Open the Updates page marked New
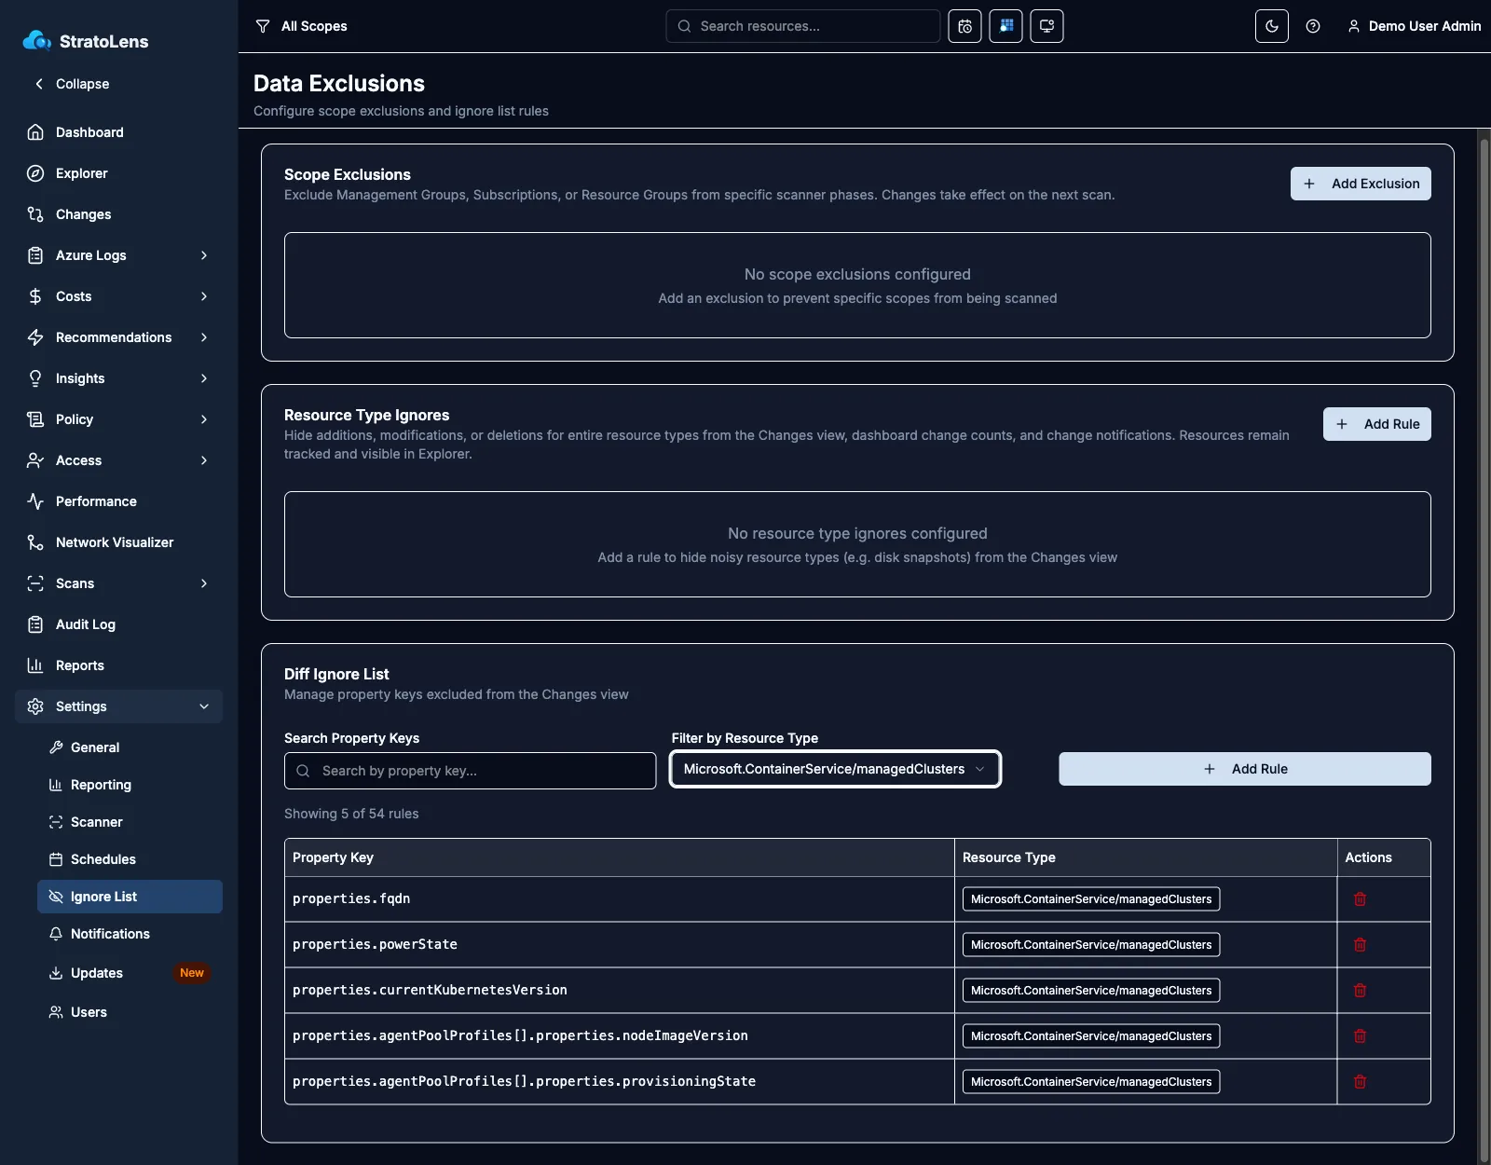The height and width of the screenshot is (1165, 1491). 130,973
